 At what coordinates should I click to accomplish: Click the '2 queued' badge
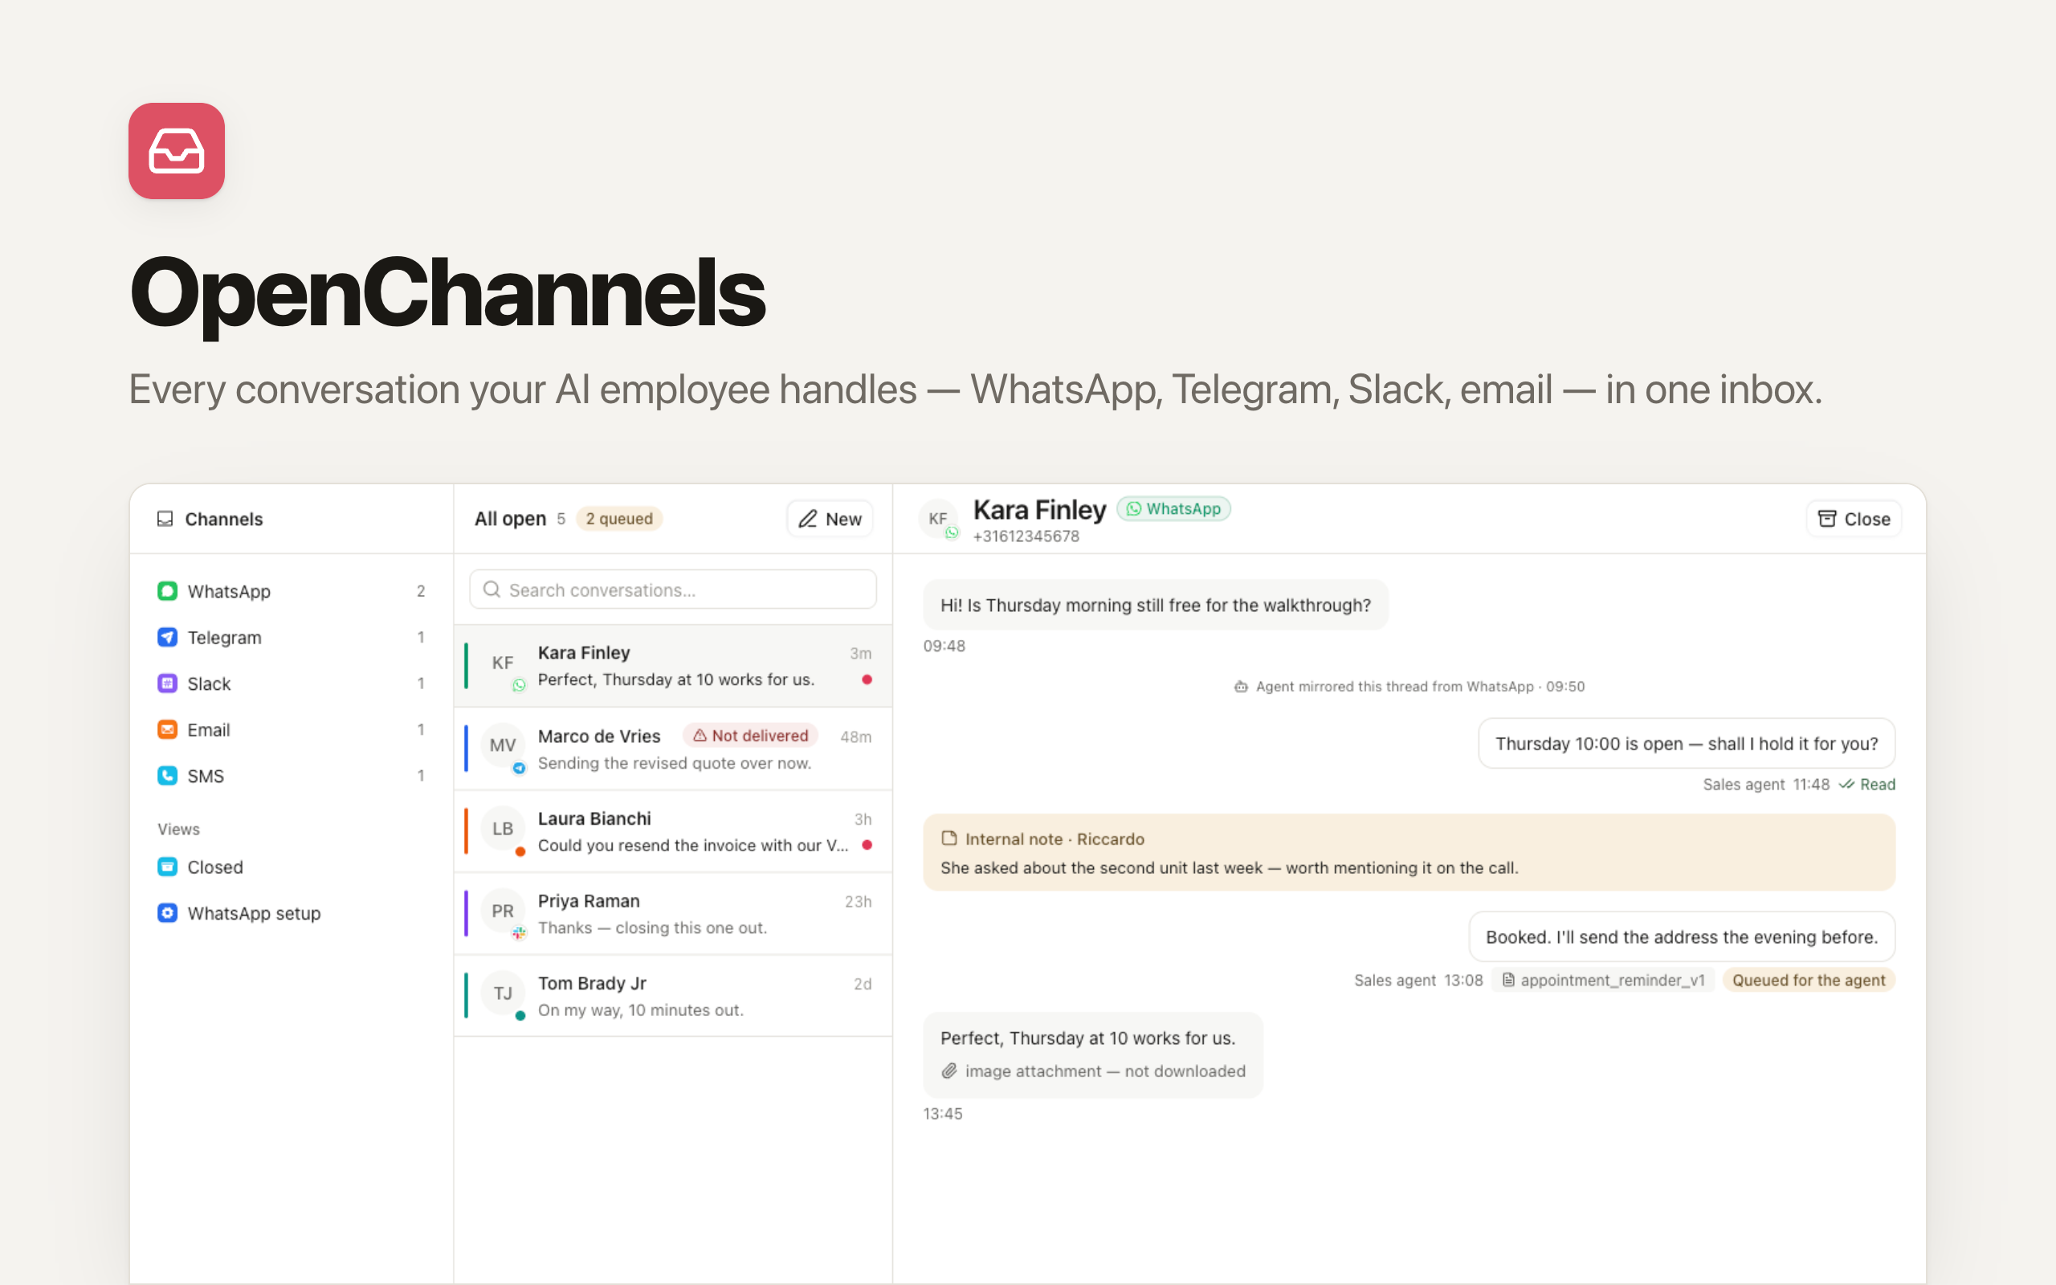[x=619, y=519]
